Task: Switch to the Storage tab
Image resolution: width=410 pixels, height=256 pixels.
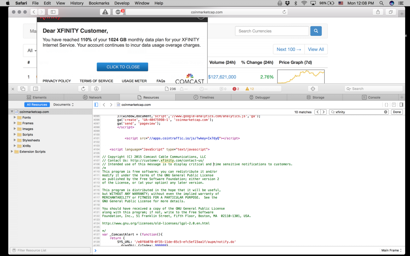Action: [315, 97]
